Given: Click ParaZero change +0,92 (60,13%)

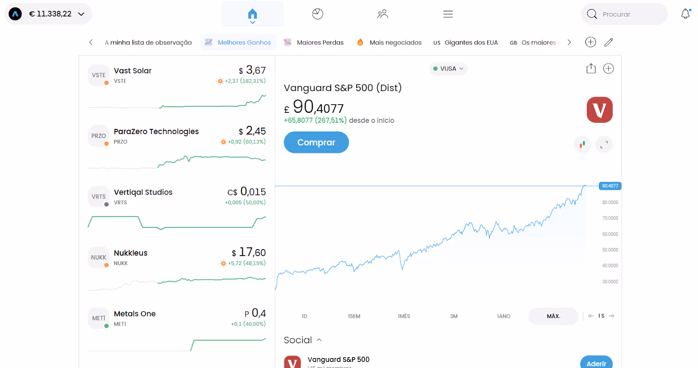Looking at the screenshot, I should (246, 142).
